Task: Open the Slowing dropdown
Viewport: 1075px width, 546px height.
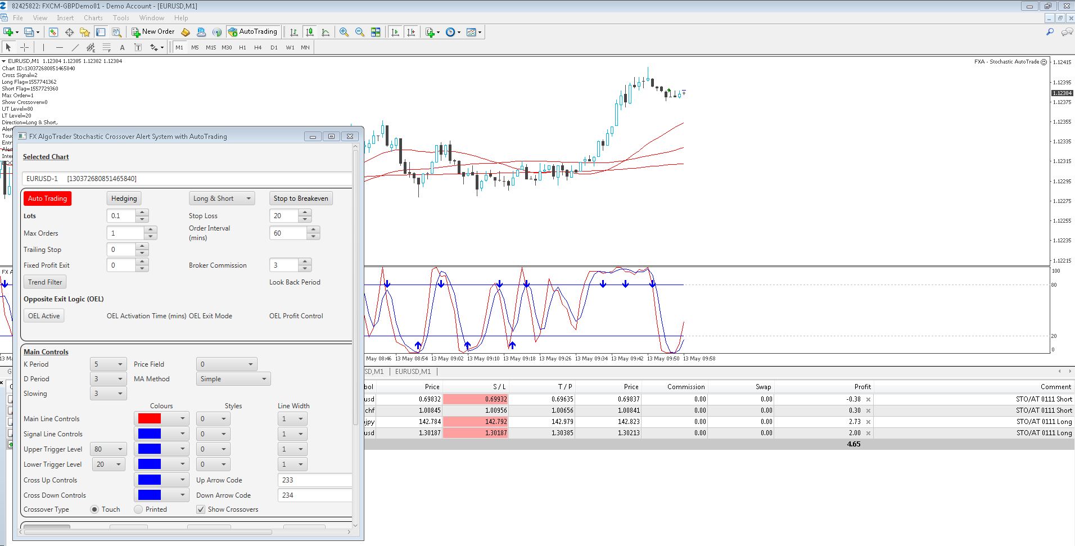Action: click(108, 393)
